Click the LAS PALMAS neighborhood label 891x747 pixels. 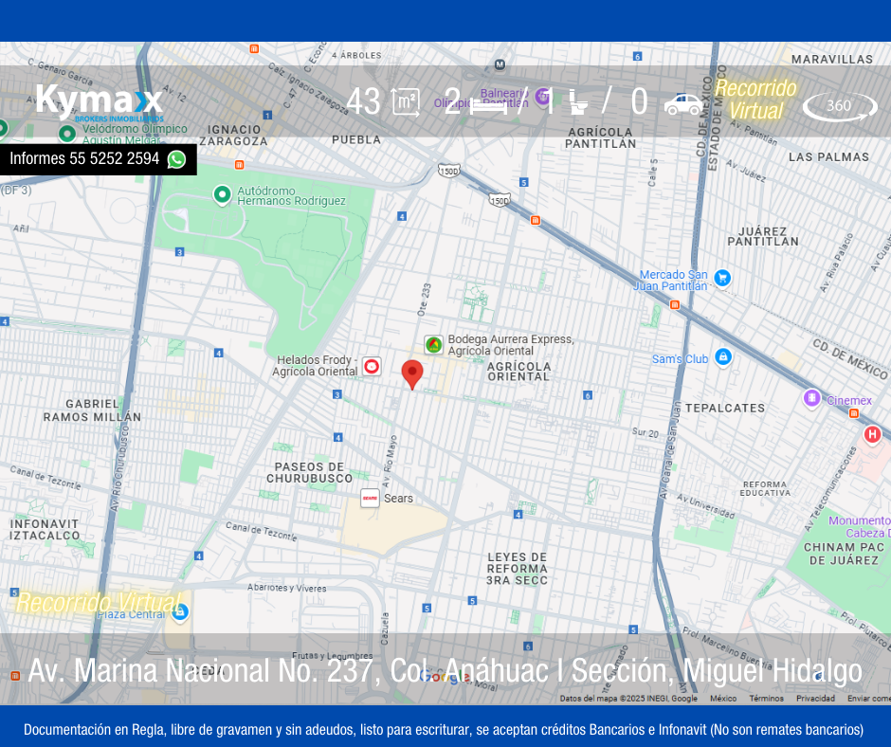pyautogui.click(x=828, y=157)
